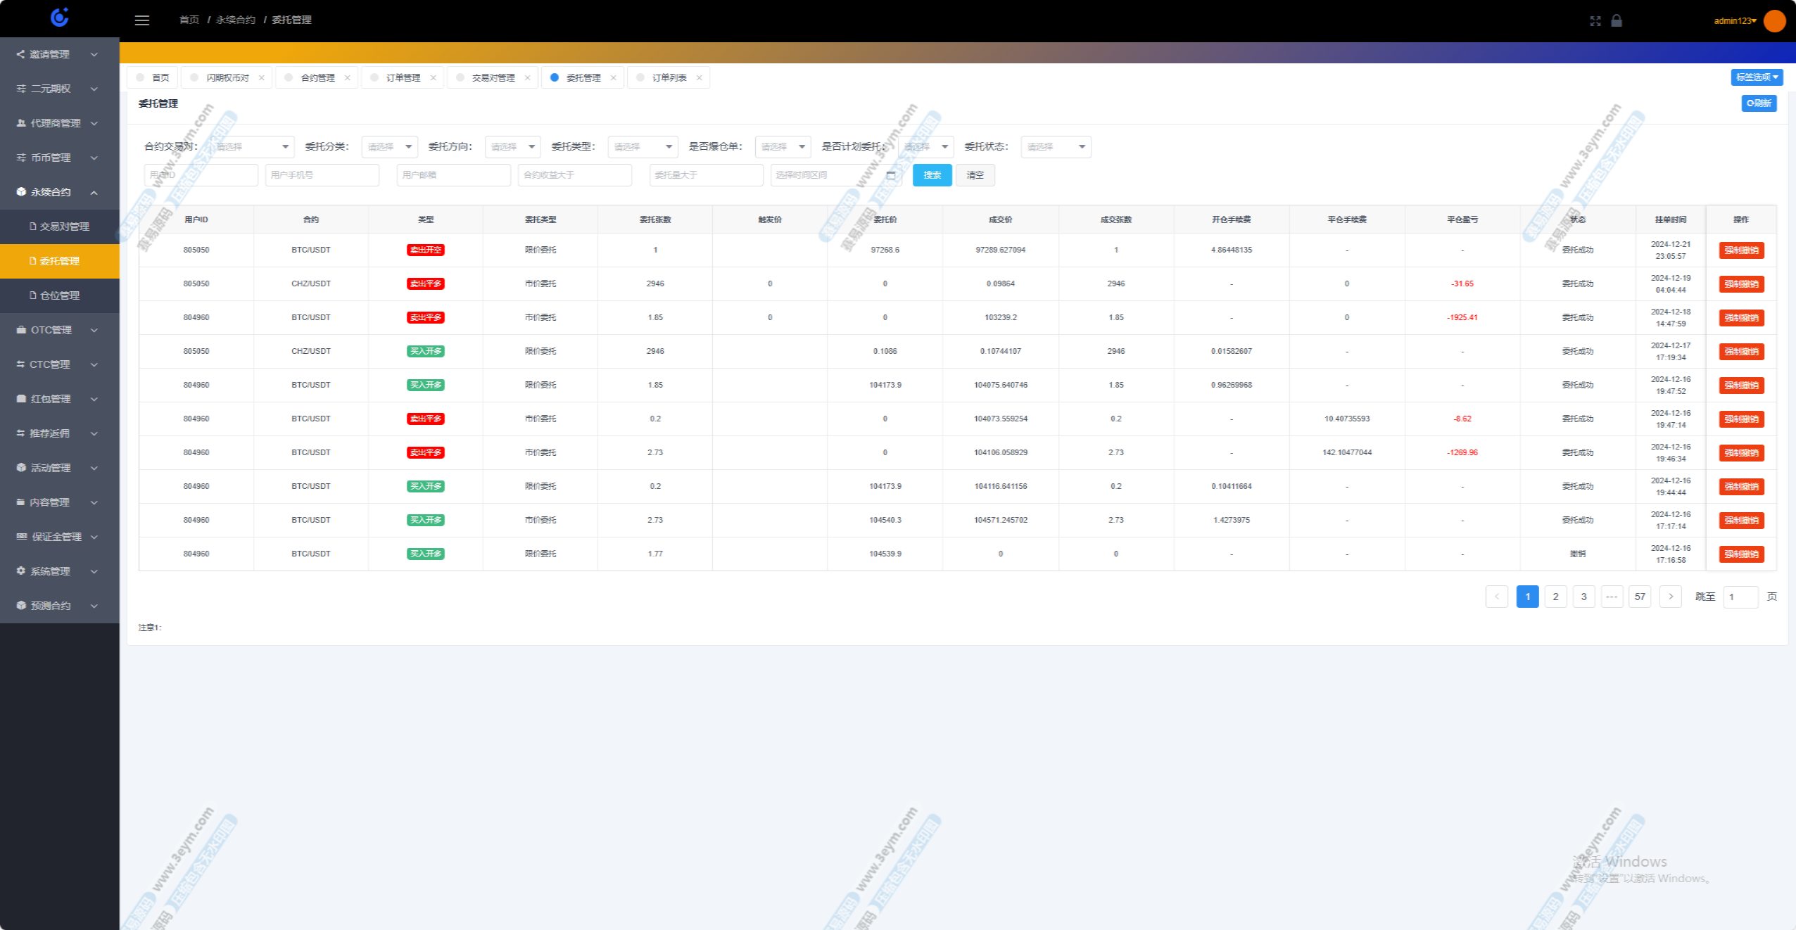This screenshot has width=1796, height=930.
Task: Click the app logo in the top-left corner
Action: pos(60,18)
